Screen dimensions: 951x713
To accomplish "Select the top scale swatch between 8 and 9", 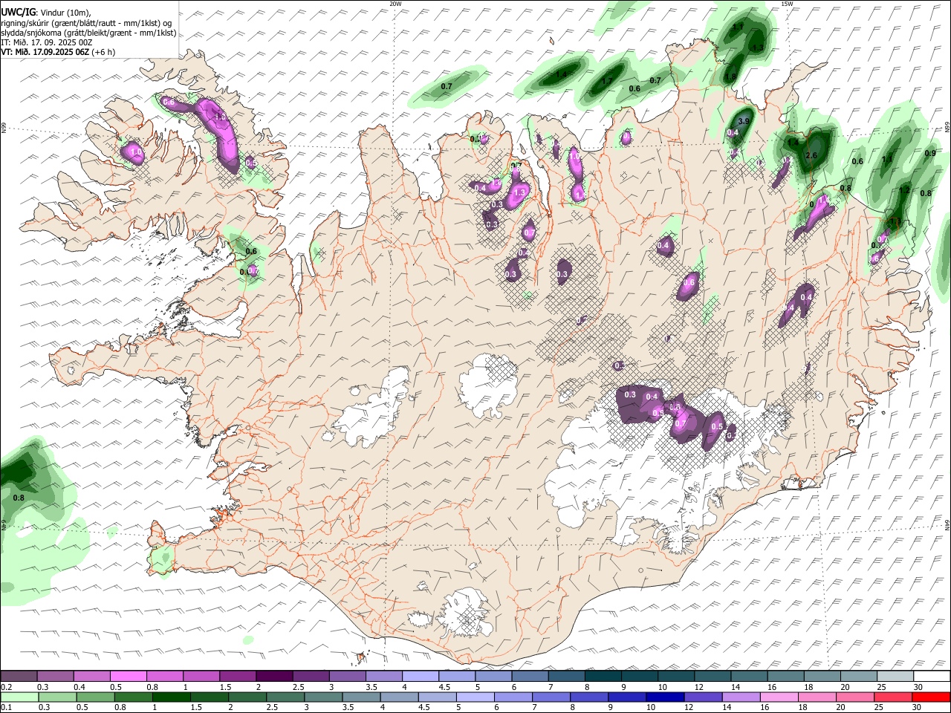I will [x=603, y=677].
